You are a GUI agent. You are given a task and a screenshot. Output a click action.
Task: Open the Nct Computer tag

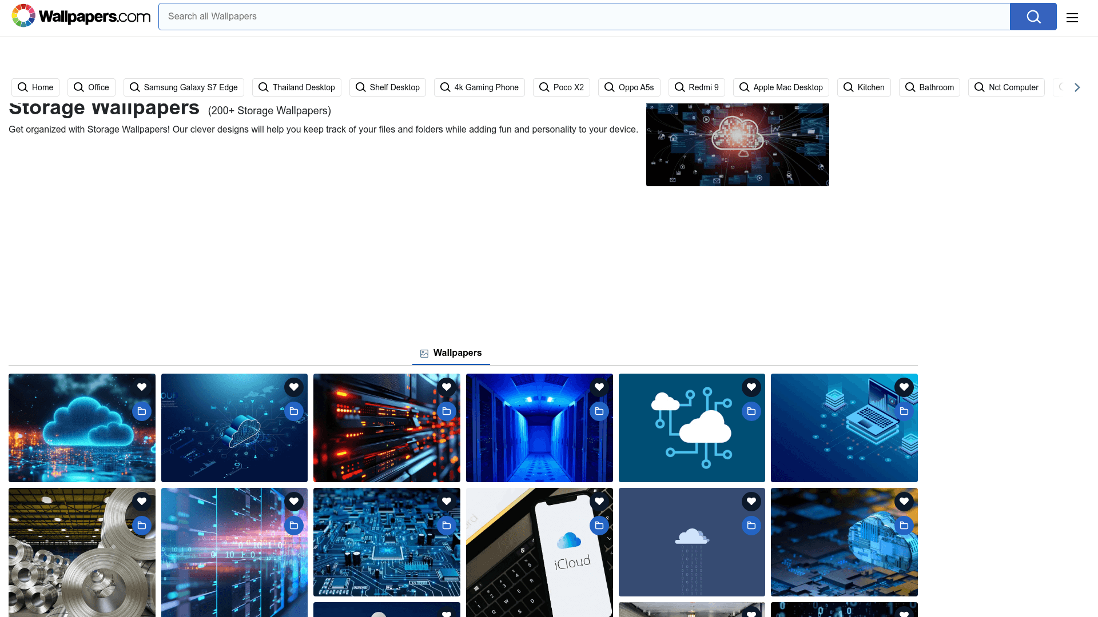1006,87
